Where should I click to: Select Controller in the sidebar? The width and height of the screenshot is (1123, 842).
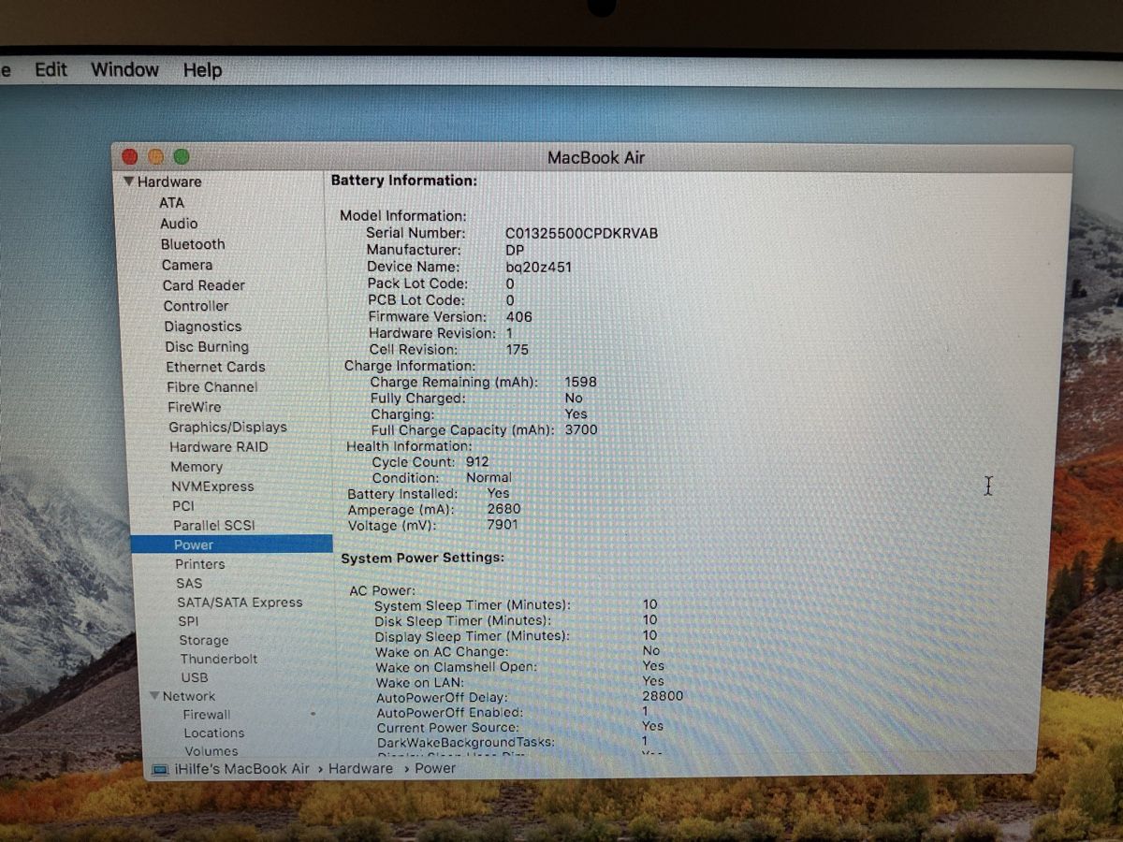(196, 306)
